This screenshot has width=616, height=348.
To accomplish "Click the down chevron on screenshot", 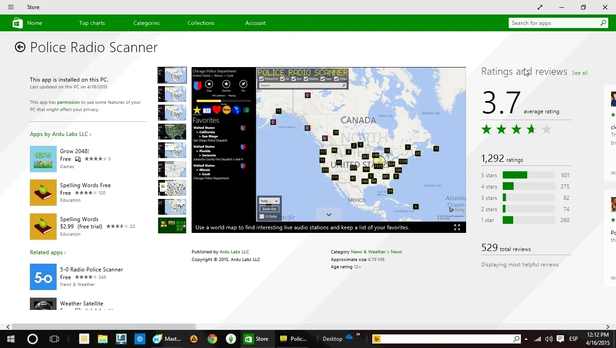I will [329, 215].
